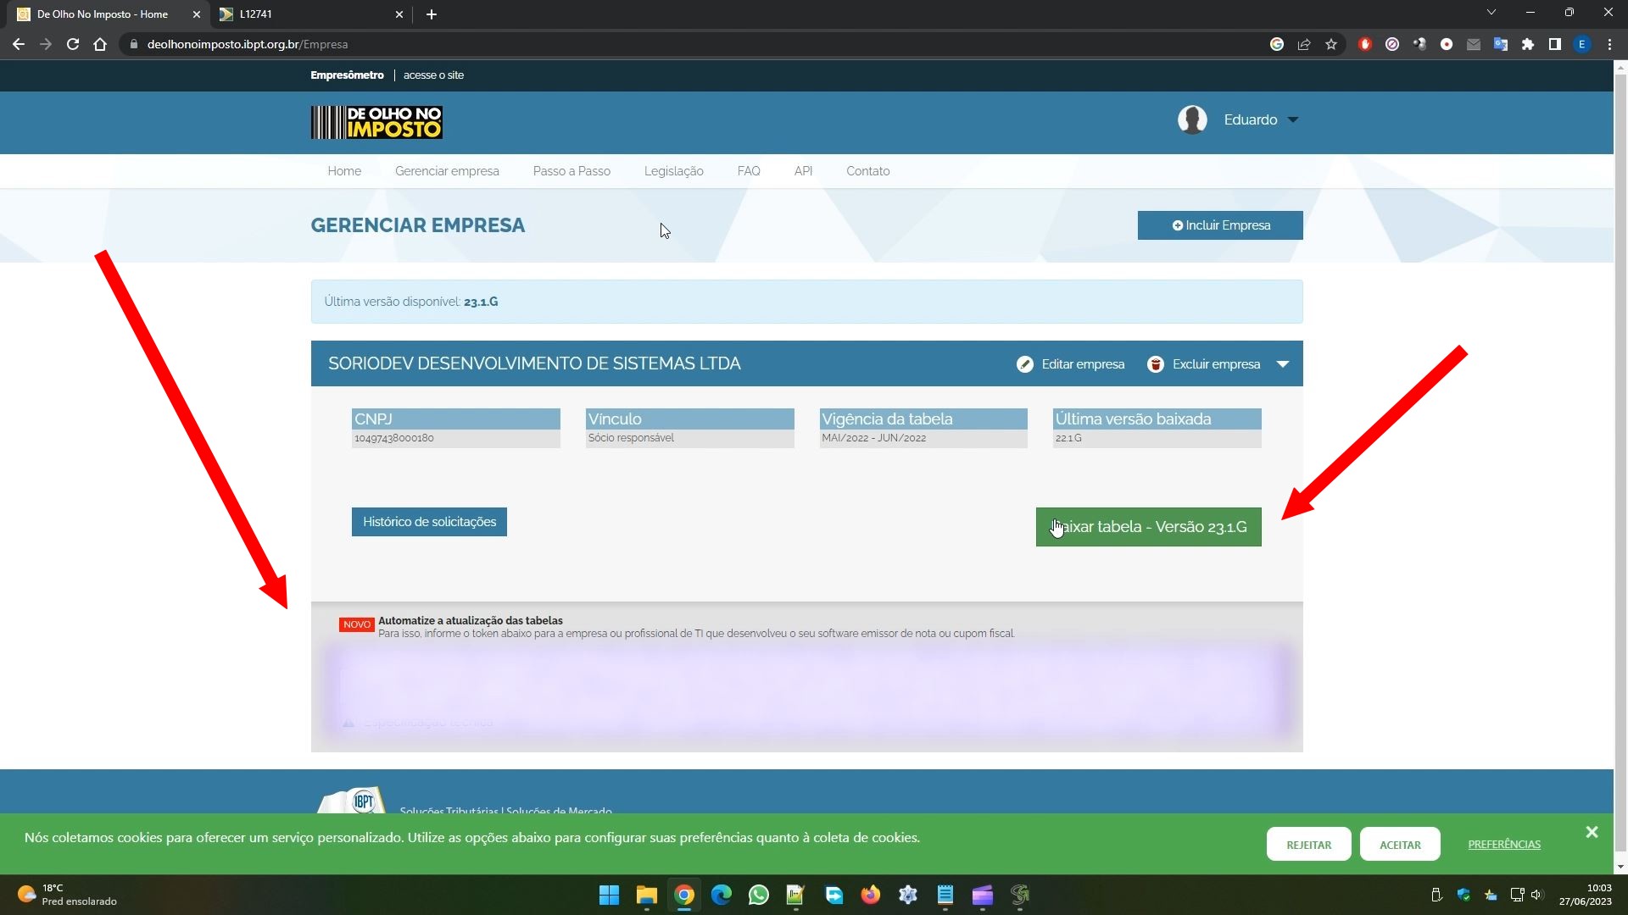Viewport: 1628px width, 915px height.
Task: Open Windows Start menu
Action: pos(609,895)
